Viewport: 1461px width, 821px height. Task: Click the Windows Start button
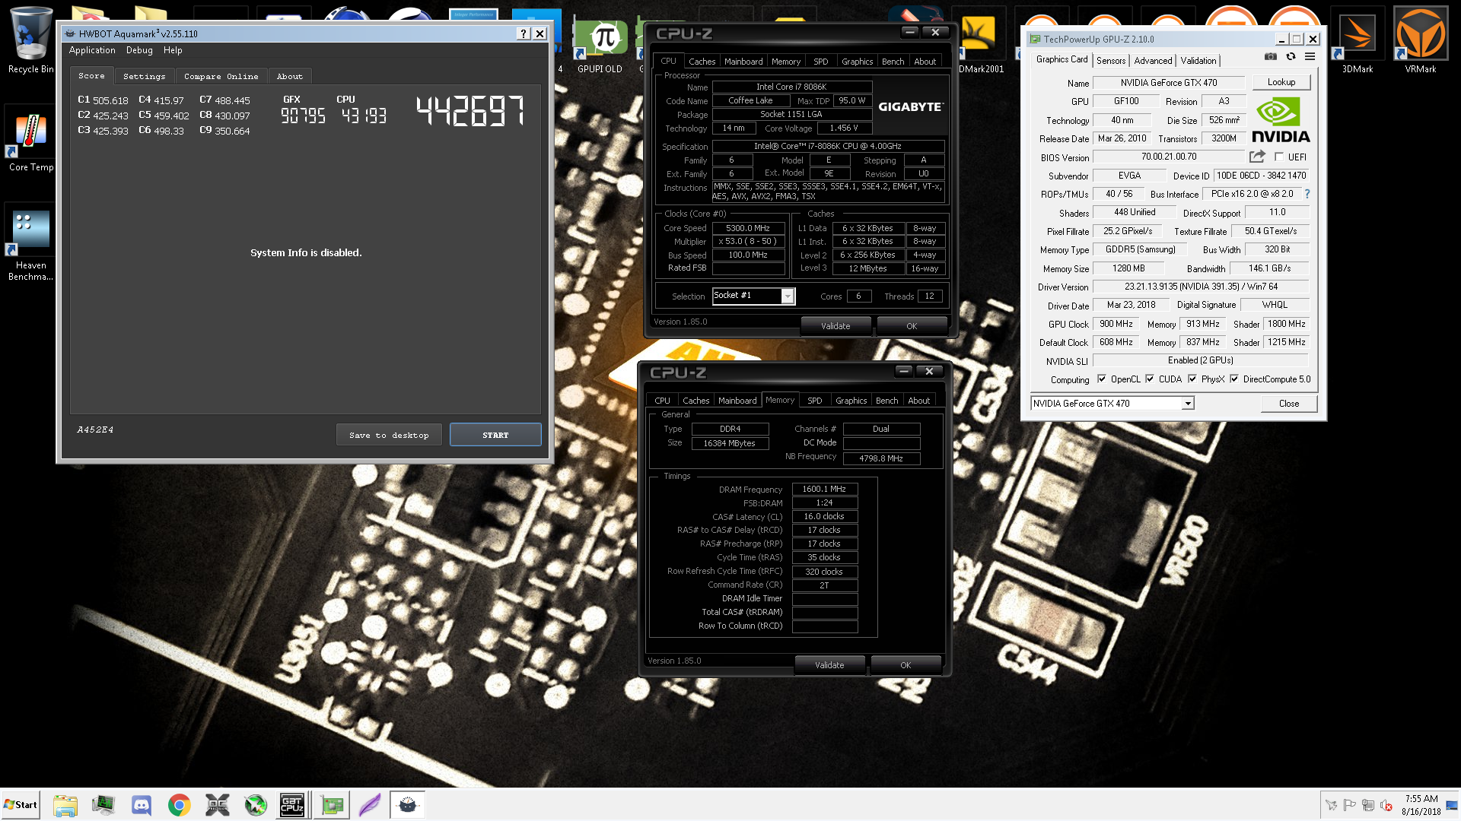pos(21,805)
